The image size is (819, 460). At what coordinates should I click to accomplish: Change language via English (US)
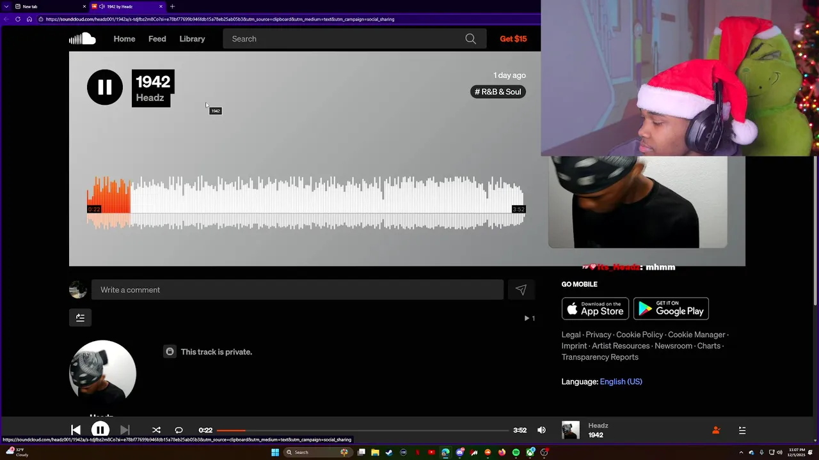pos(621,381)
